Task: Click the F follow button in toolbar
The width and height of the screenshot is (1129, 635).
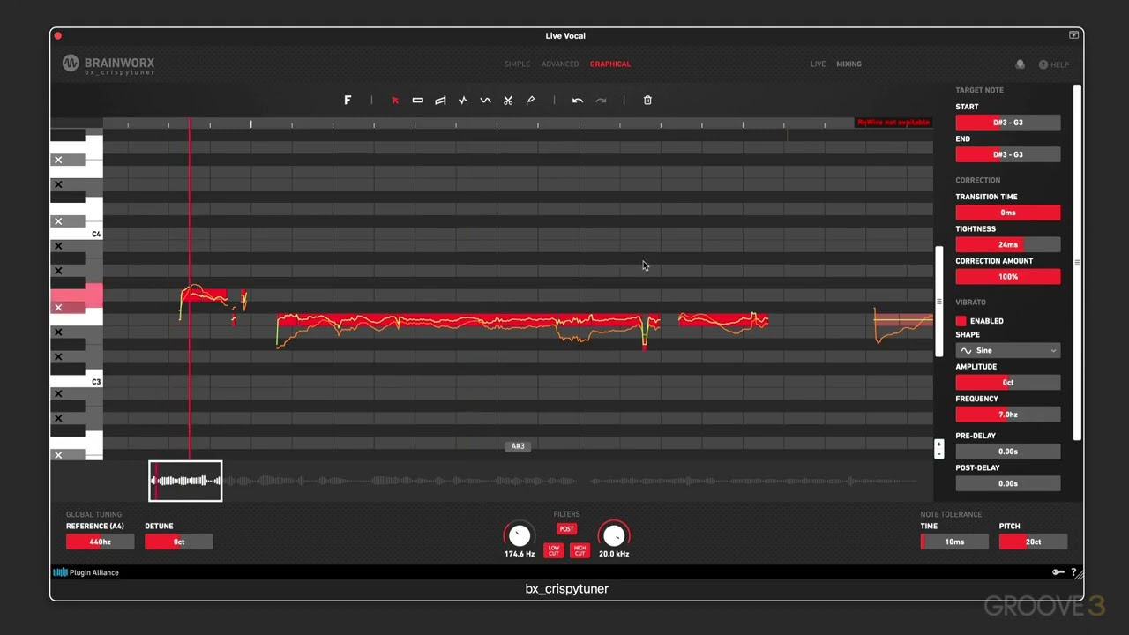Action: click(x=348, y=101)
